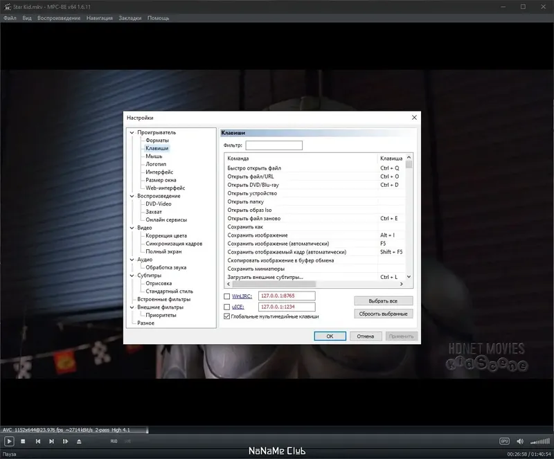
Task: Select Встроенные фильтры in the settings tree
Action: [x=163, y=299]
